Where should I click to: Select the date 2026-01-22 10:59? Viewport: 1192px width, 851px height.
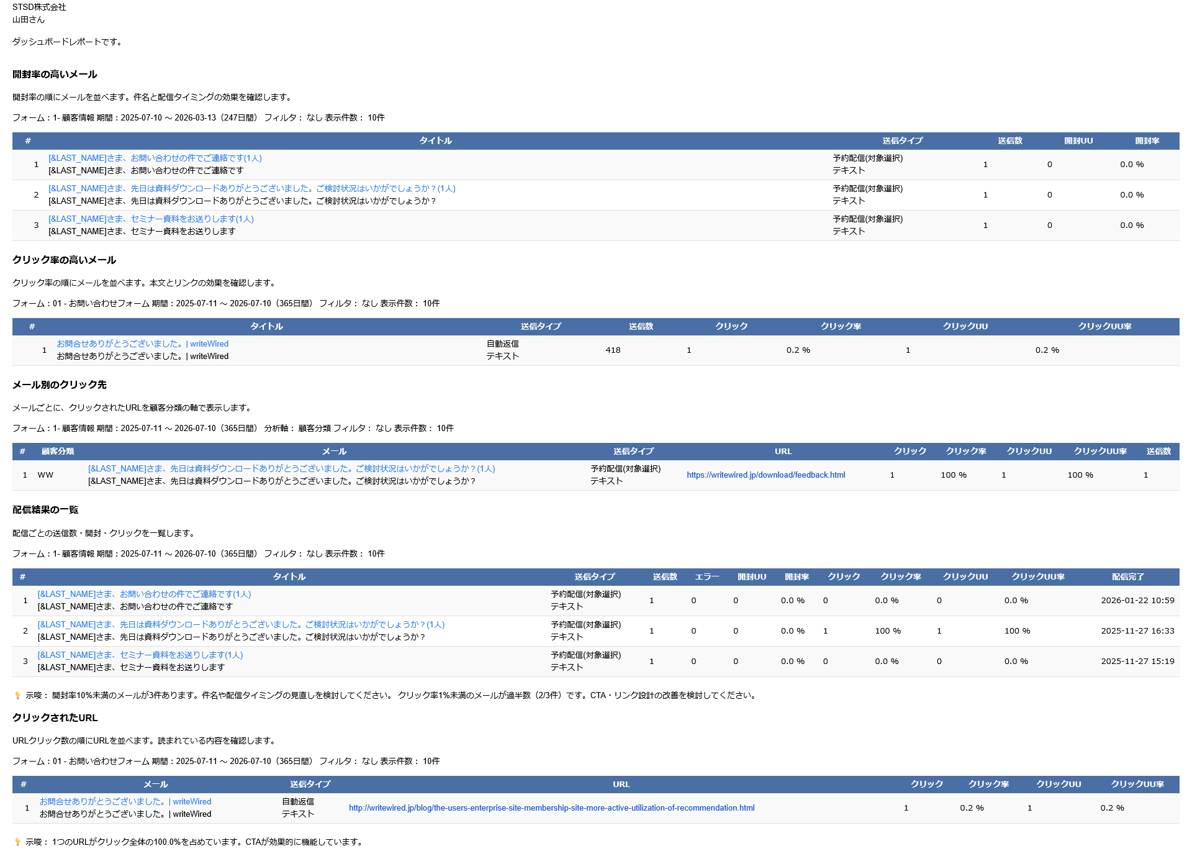point(1137,601)
